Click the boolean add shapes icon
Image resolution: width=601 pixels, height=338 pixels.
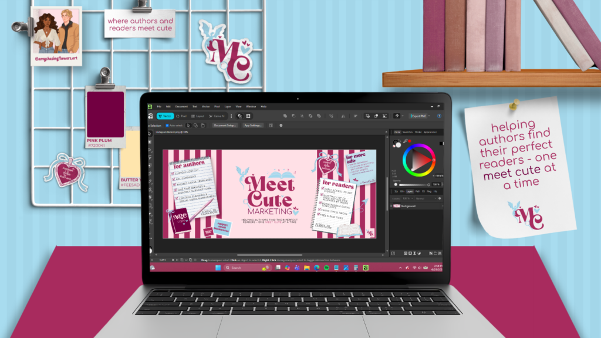[x=285, y=116]
